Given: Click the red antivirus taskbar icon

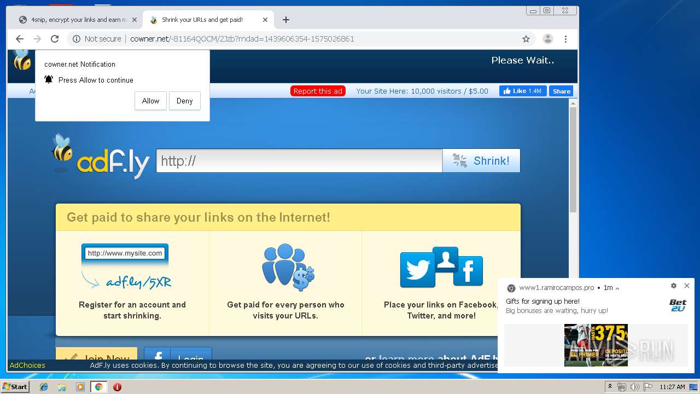Looking at the screenshot, I should [x=117, y=387].
